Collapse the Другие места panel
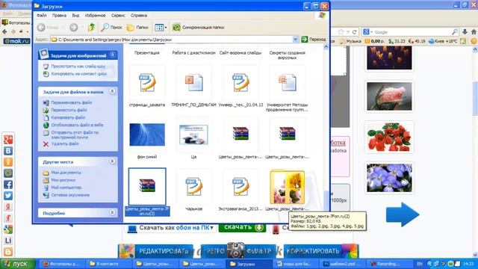This screenshot has height=269, width=478. (112, 161)
